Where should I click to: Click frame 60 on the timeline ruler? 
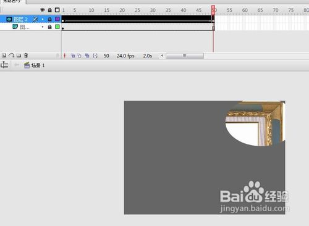(x=245, y=10)
